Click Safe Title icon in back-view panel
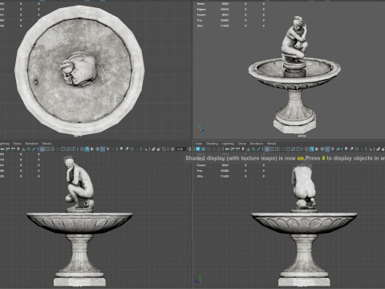The width and height of the screenshot is (385, 289). point(298,149)
